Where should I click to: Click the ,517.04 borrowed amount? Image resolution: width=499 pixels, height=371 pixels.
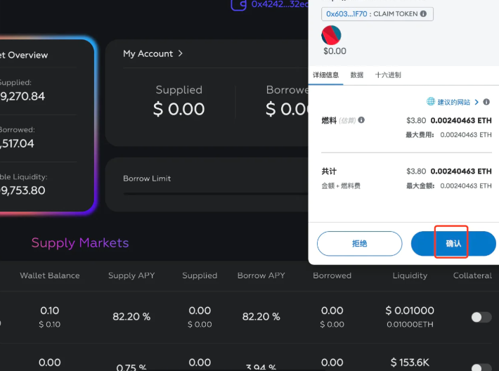(x=17, y=143)
